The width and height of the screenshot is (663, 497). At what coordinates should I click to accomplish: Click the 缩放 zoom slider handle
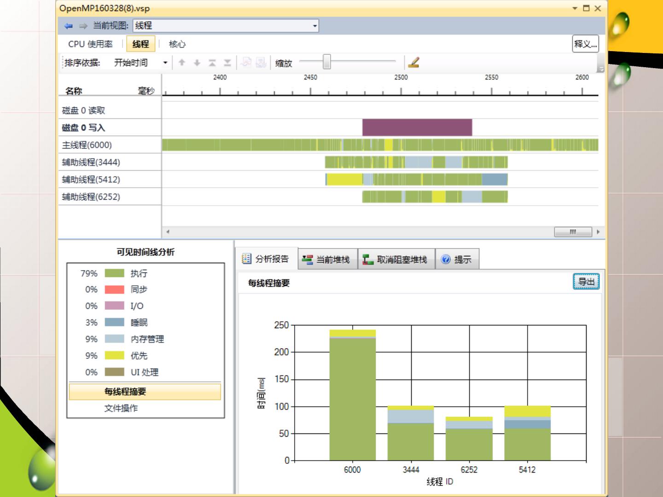pos(326,62)
